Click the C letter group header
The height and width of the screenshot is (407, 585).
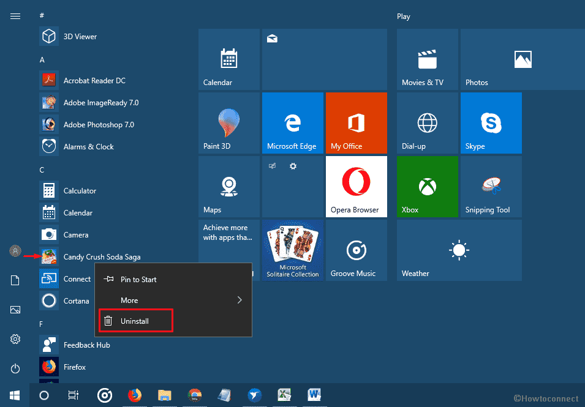[42, 170]
